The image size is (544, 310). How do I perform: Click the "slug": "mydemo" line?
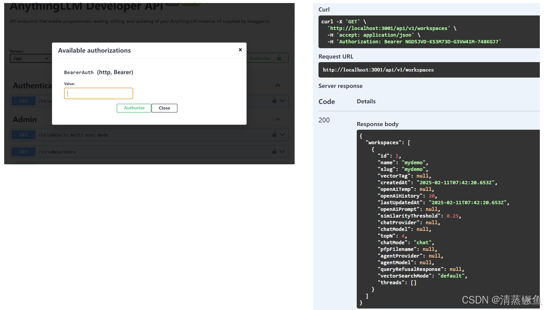pyautogui.click(x=403, y=169)
